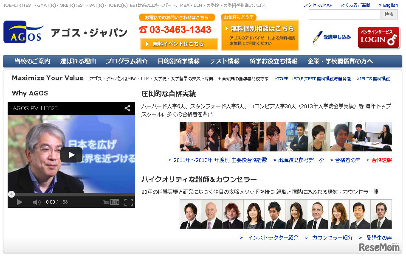Mute the video volume icon

pyautogui.click(x=37, y=202)
